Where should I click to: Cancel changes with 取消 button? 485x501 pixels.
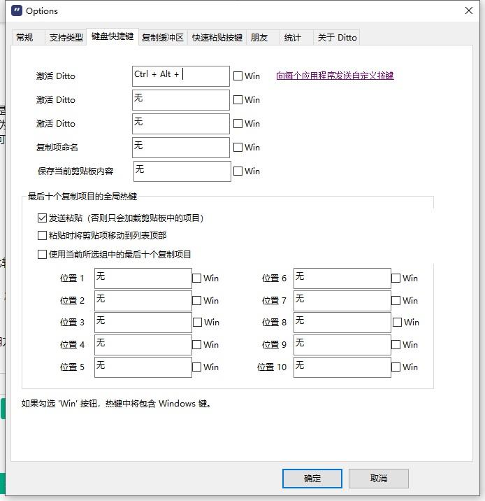click(379, 479)
